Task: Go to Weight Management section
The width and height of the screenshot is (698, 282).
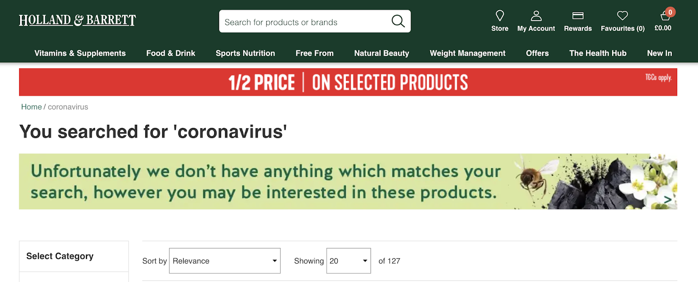Action: pos(467,53)
